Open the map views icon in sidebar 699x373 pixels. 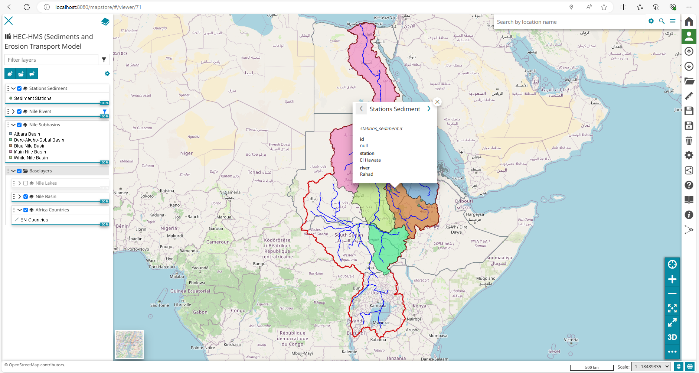[689, 230]
